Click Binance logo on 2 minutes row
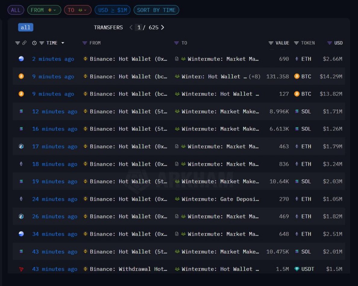The height and width of the screenshot is (286, 358). [x=85, y=59]
